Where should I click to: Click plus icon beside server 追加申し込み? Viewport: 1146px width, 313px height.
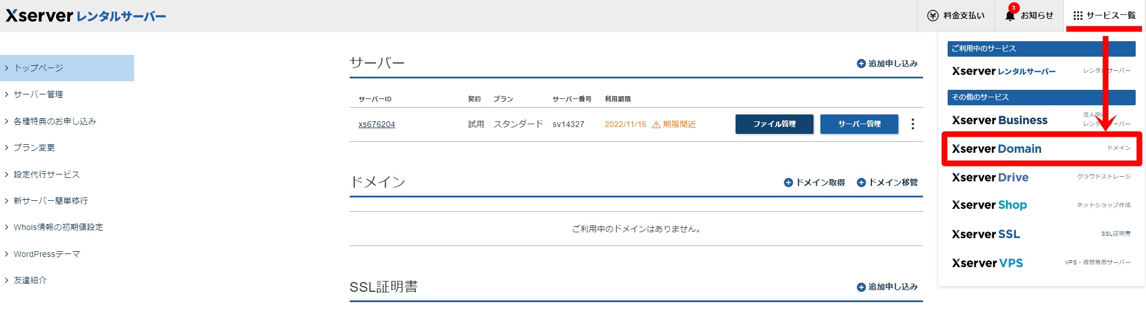[x=861, y=64]
